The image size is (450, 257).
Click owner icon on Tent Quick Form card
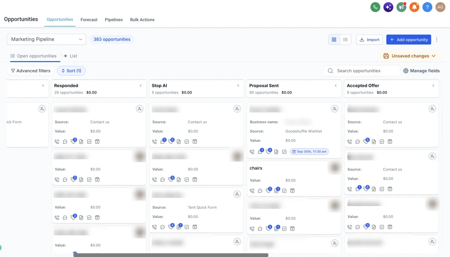coord(237,194)
